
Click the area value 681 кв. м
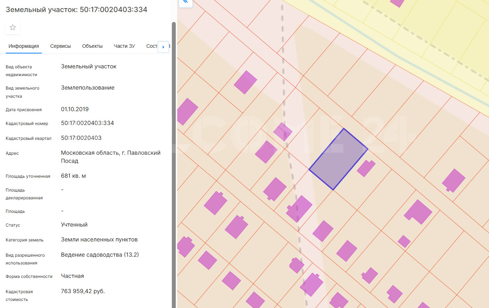73,176
